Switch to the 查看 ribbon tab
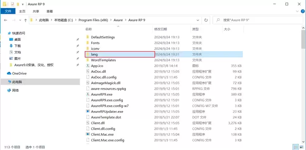 50,11
